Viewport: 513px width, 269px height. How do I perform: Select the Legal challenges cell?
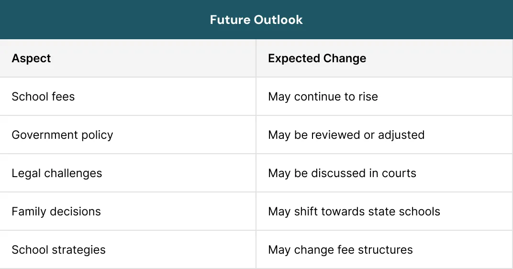pyautogui.click(x=56, y=173)
